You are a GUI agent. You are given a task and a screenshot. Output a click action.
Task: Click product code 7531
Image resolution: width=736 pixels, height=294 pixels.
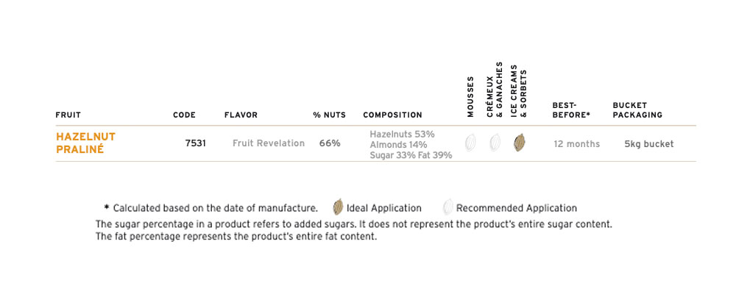[195, 143]
